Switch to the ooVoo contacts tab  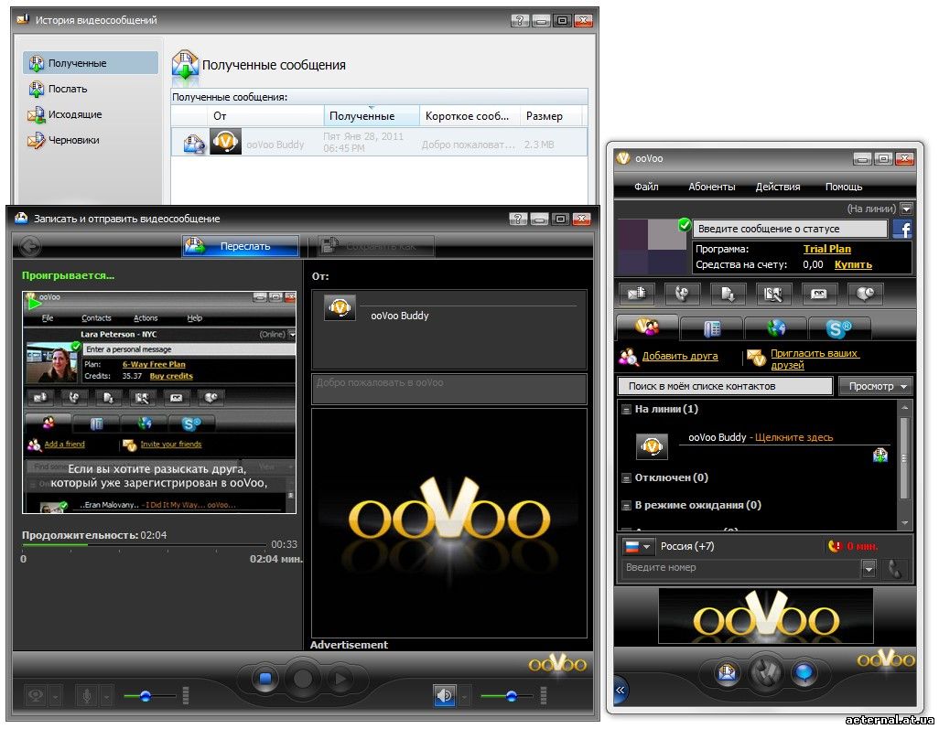point(647,327)
